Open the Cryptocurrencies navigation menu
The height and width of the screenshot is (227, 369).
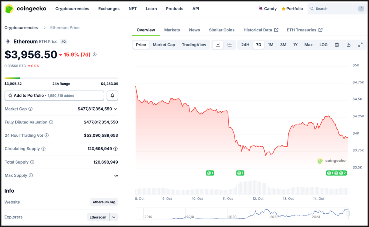[72, 8]
